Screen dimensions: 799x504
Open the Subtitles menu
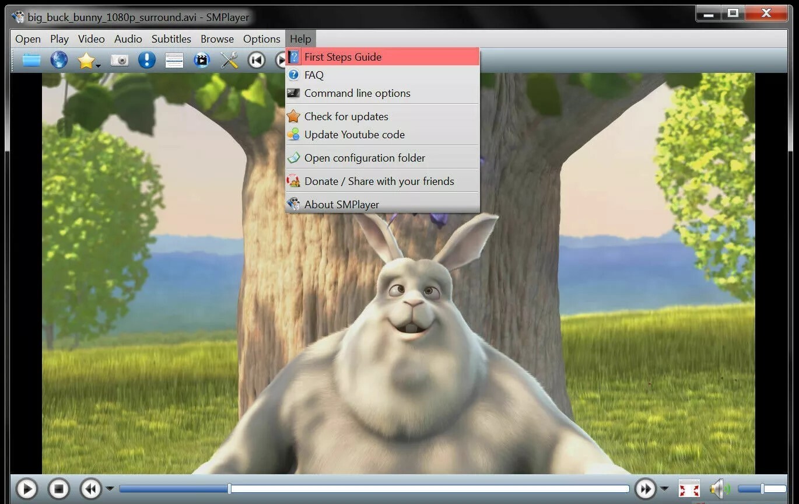click(x=171, y=39)
